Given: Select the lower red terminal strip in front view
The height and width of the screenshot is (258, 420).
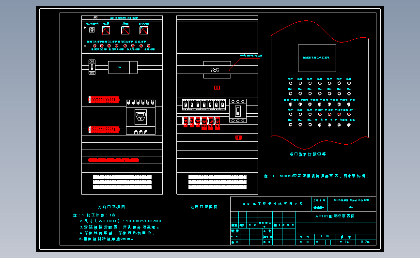Looking at the screenshot, I should pyautogui.click(x=104, y=130).
